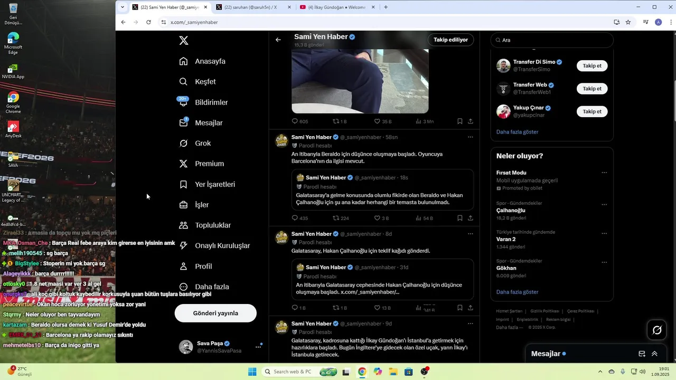Image resolution: width=676 pixels, height=380 pixels.
Task: Open more options on the 58sn post
Action: pyautogui.click(x=471, y=137)
